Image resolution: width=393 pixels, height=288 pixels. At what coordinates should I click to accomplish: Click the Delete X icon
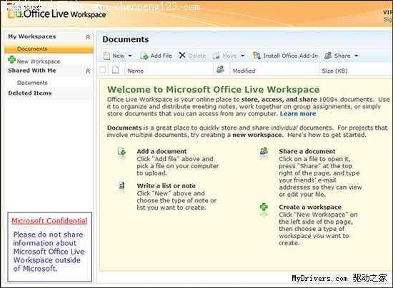182,56
